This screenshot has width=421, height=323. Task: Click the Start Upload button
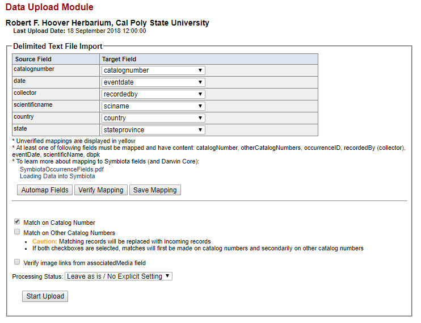click(45, 296)
